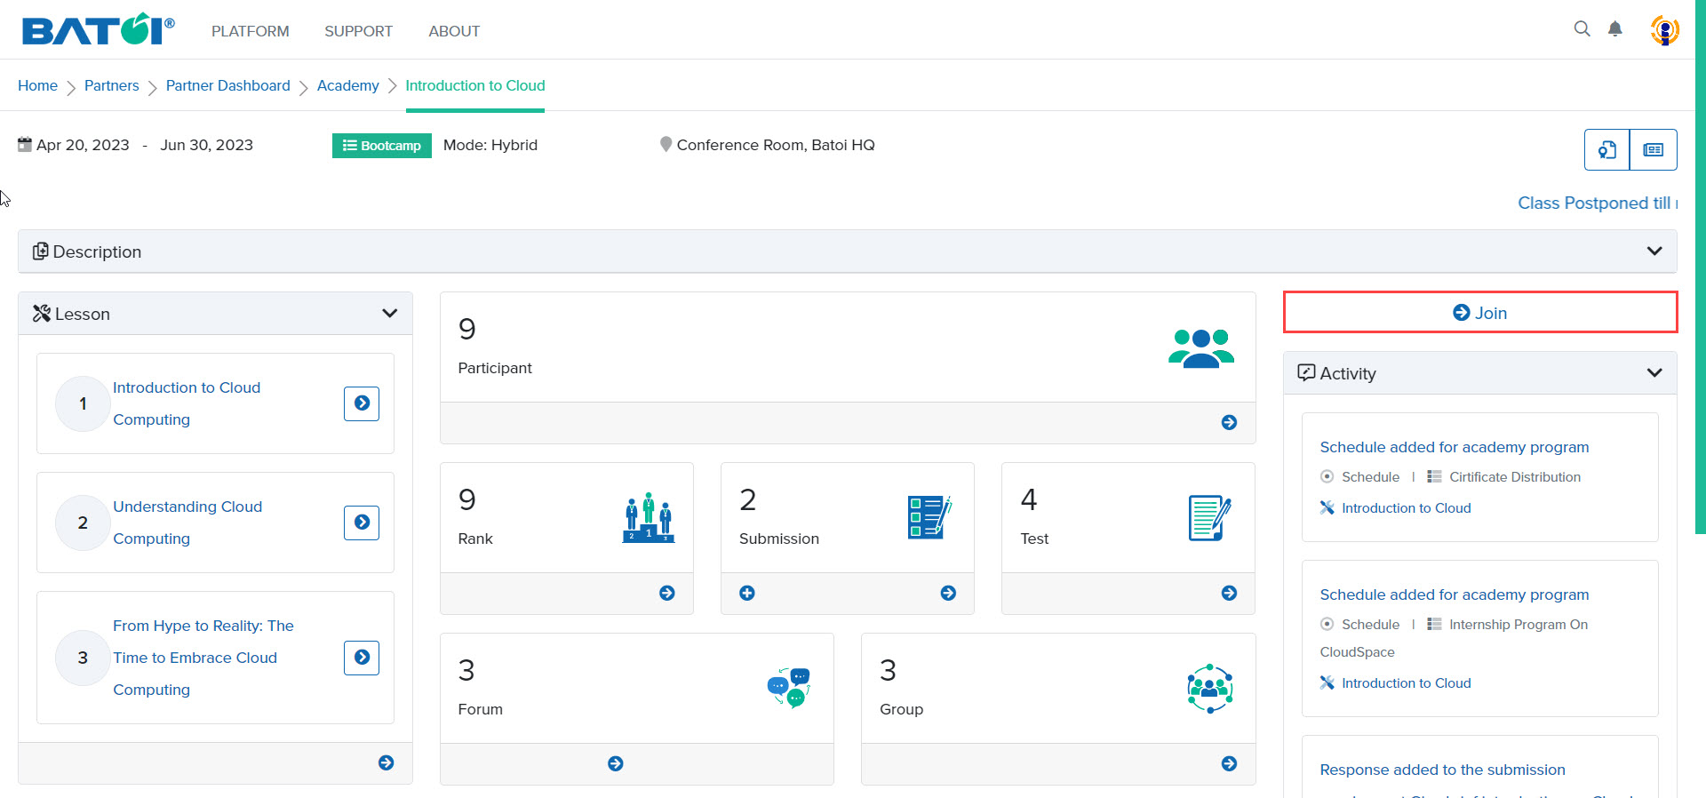Screen dimensions: 1706x798
Task: Open the search magnifier icon
Action: click(x=1582, y=28)
